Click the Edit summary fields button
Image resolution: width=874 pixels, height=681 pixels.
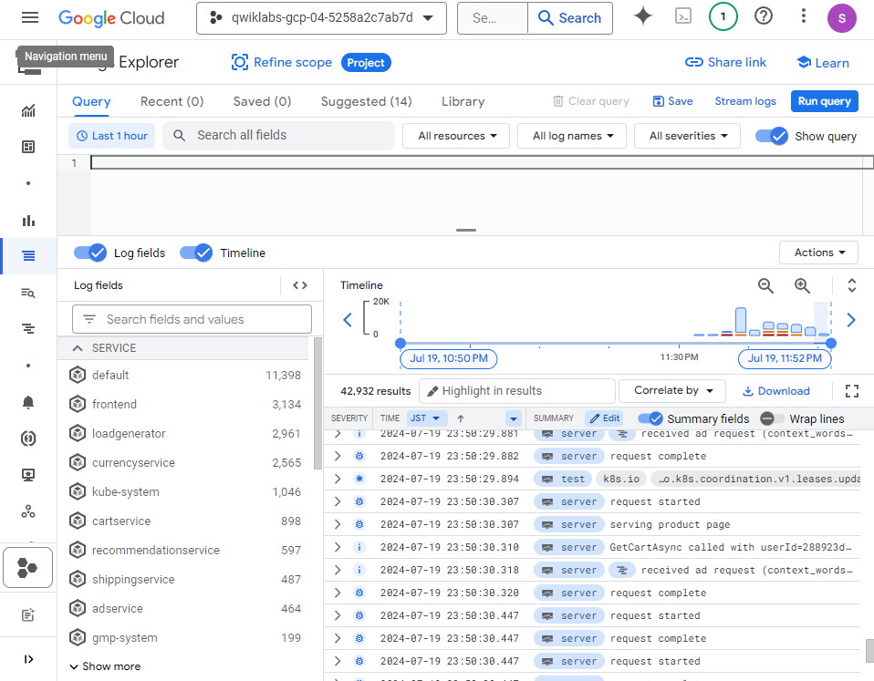point(605,418)
